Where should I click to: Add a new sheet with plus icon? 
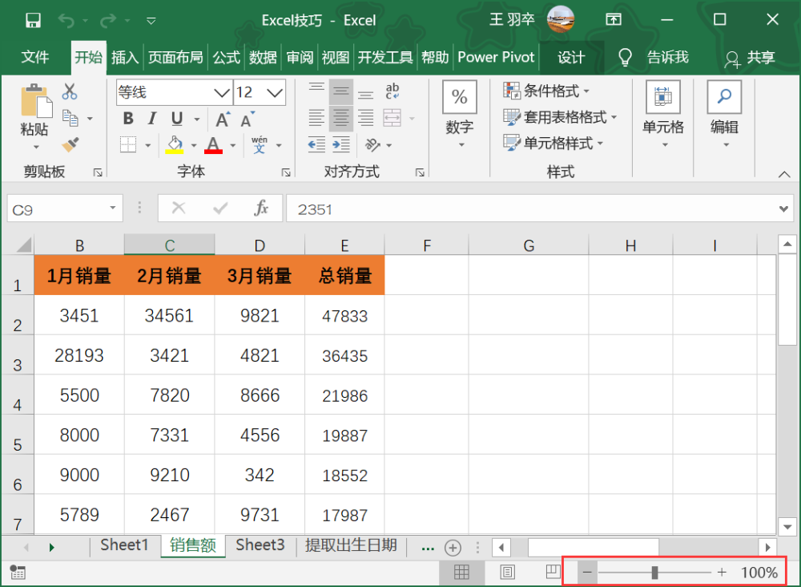[x=453, y=548]
